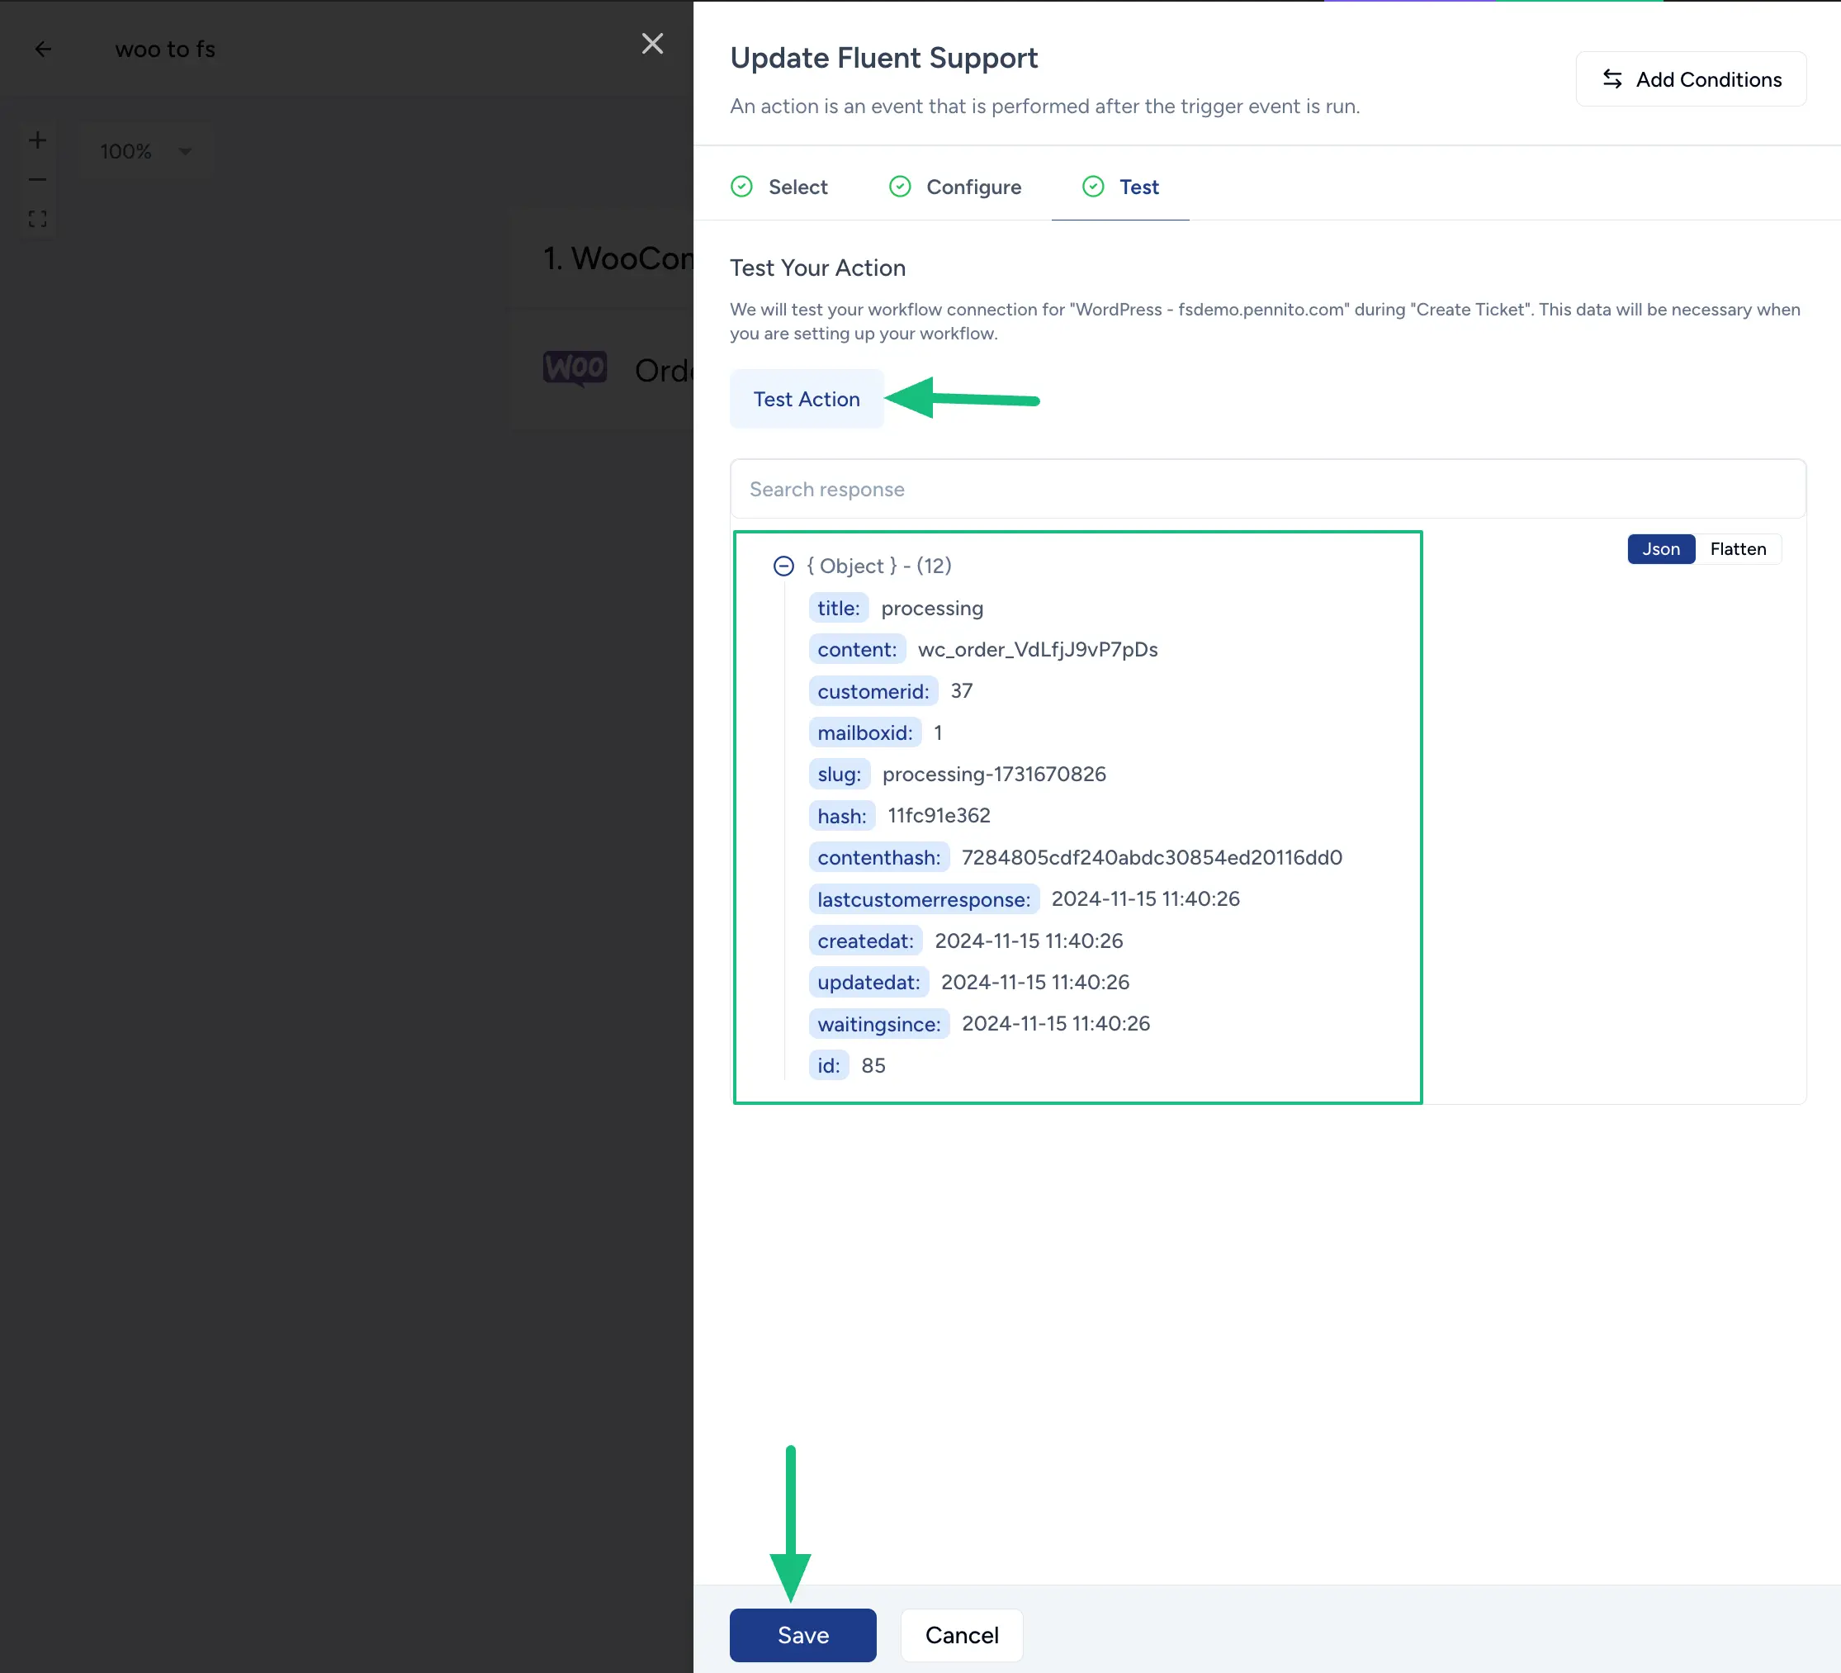Toggle visibility of workflow canvas
1841x1673 pixels.
(x=39, y=218)
